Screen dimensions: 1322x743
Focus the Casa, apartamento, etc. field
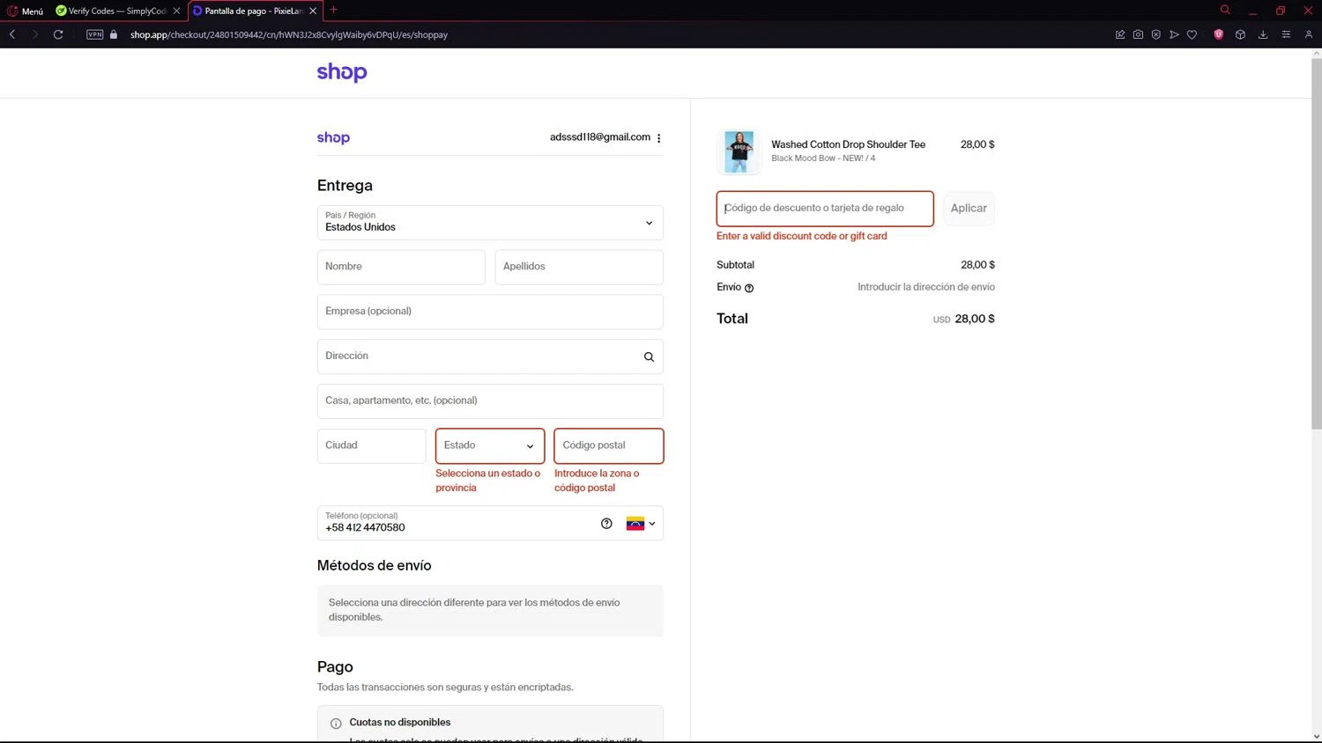click(x=490, y=401)
